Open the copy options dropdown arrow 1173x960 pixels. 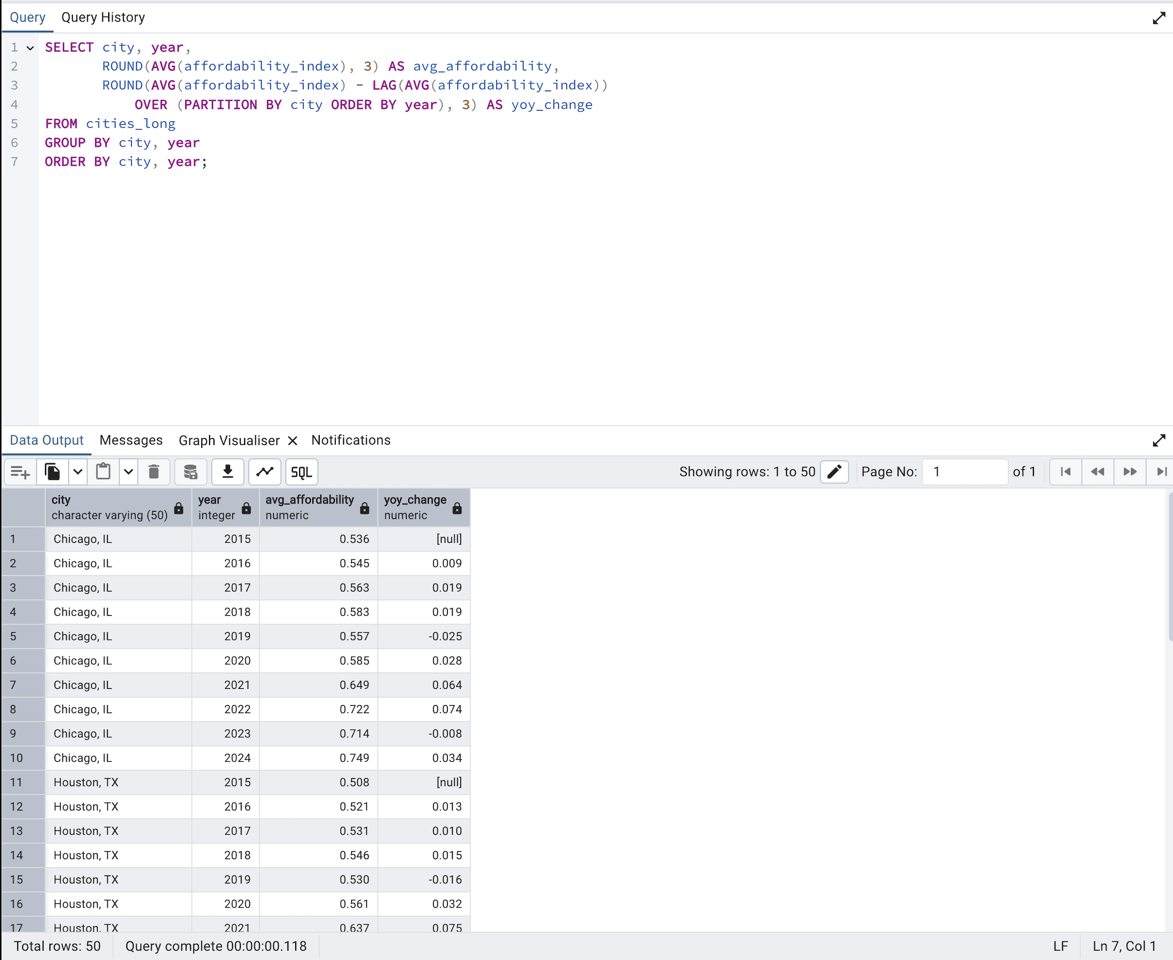point(78,472)
